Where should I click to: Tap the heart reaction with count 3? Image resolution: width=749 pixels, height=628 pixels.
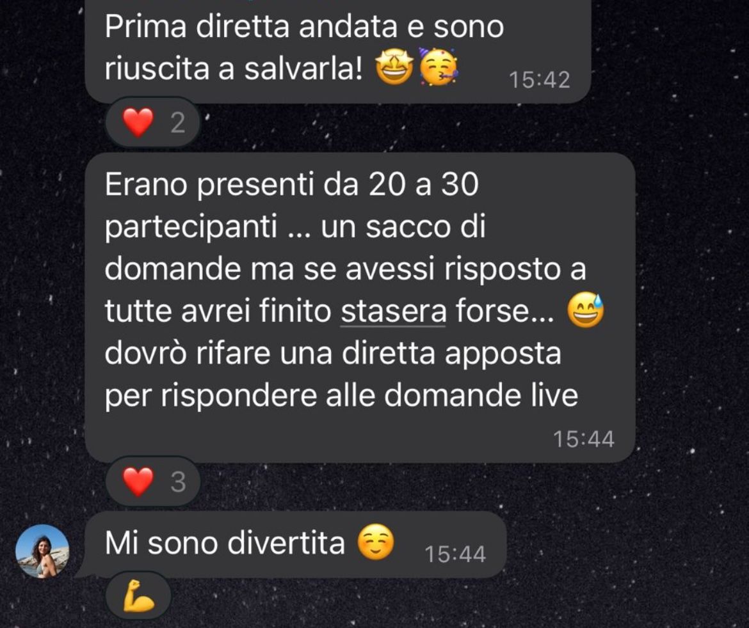coord(152,481)
